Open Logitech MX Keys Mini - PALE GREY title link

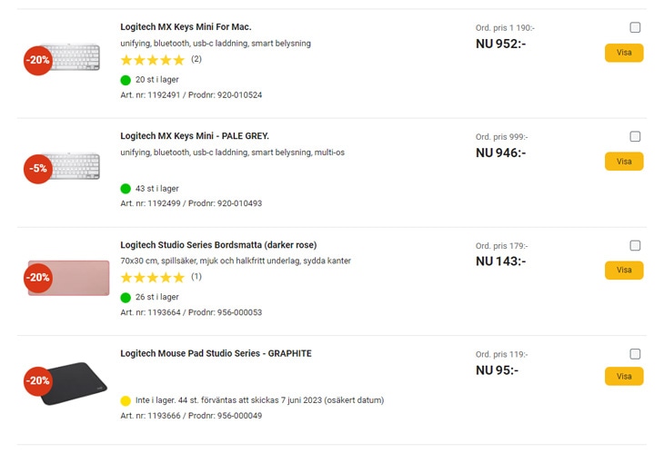(195, 136)
